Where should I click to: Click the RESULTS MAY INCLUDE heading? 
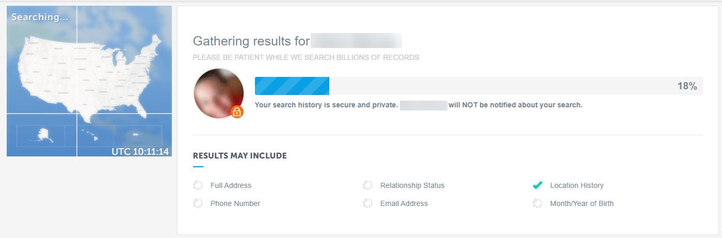tap(240, 155)
